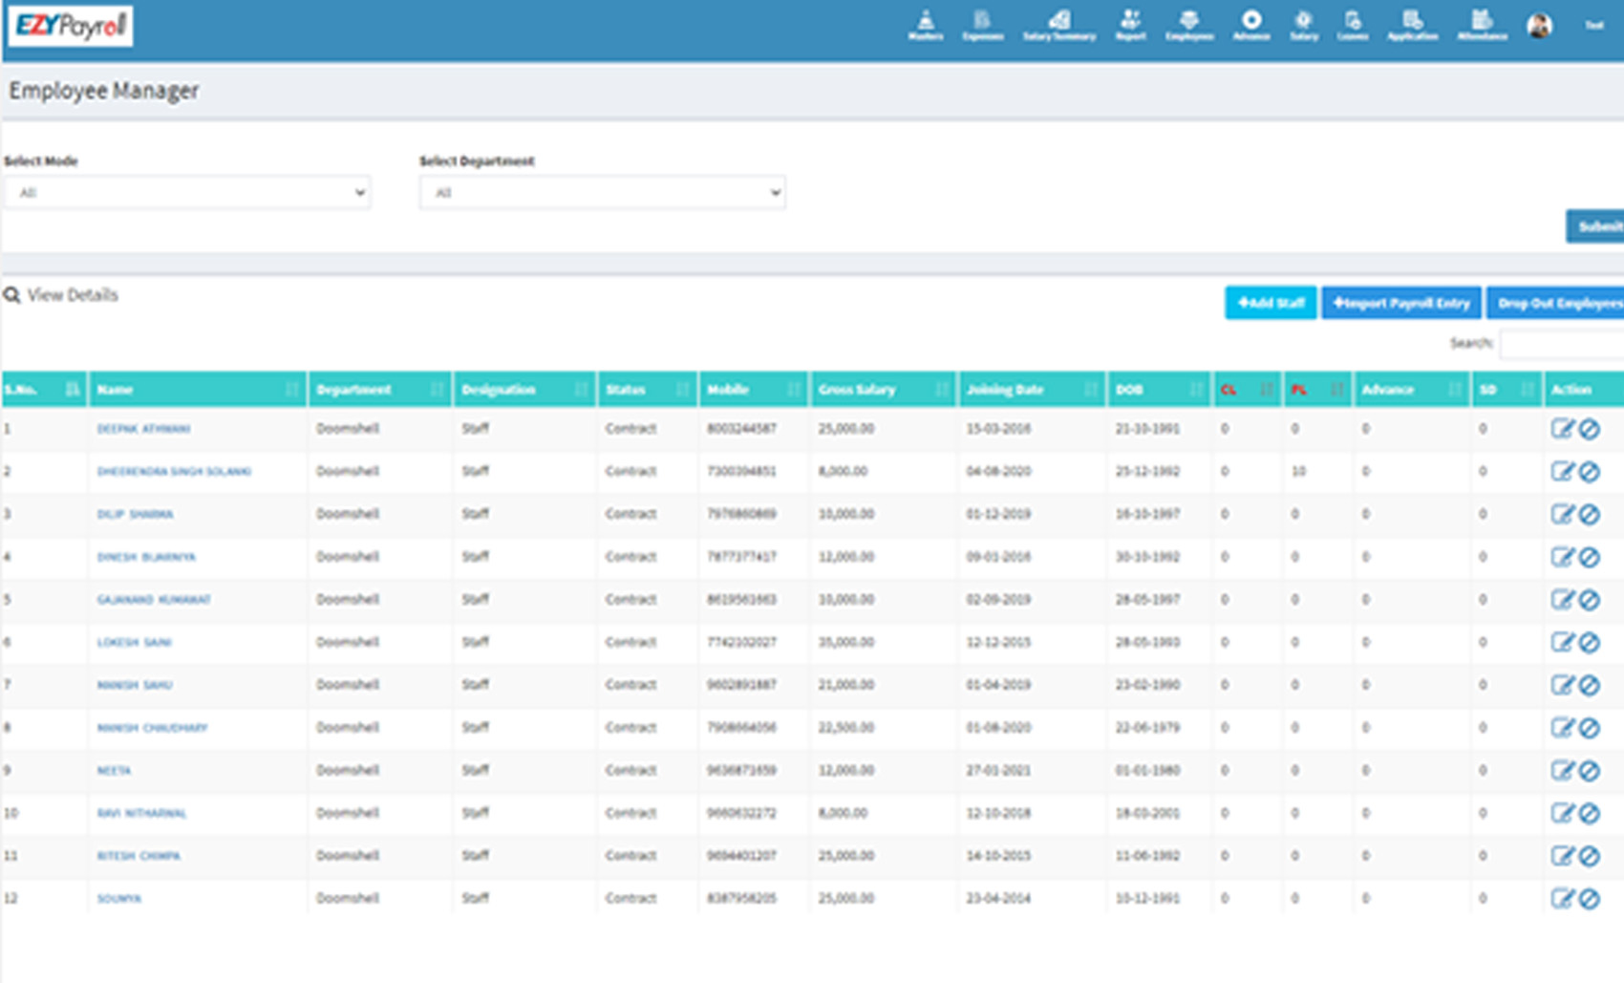This screenshot has width=1624, height=983.
Task: Click edit icon for row 12
Action: point(1562,898)
